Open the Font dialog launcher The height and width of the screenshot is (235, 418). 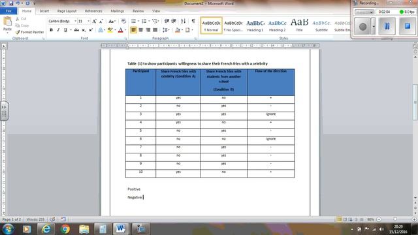pyautogui.click(x=125, y=39)
